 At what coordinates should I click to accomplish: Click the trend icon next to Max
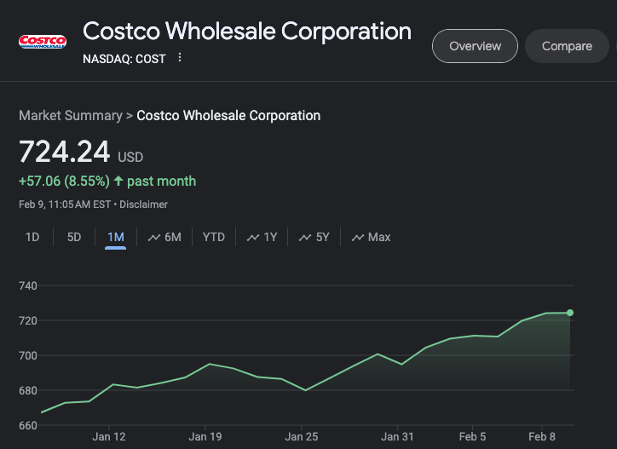point(358,237)
